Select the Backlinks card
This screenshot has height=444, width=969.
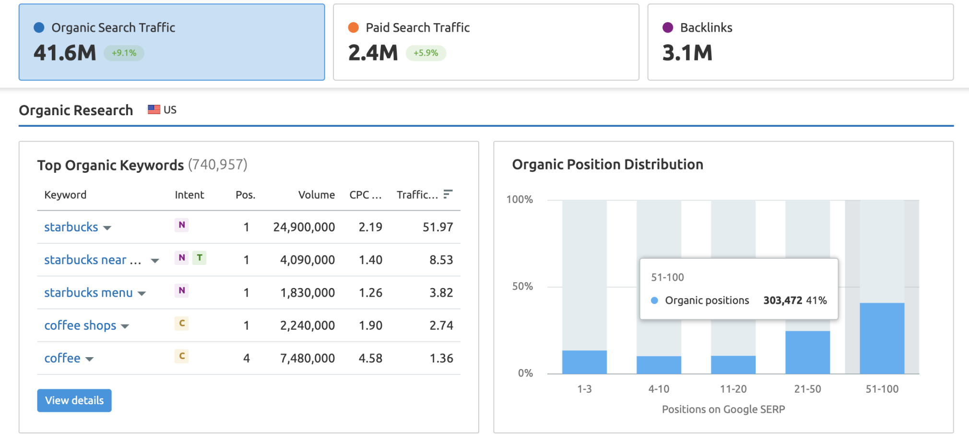[800, 42]
